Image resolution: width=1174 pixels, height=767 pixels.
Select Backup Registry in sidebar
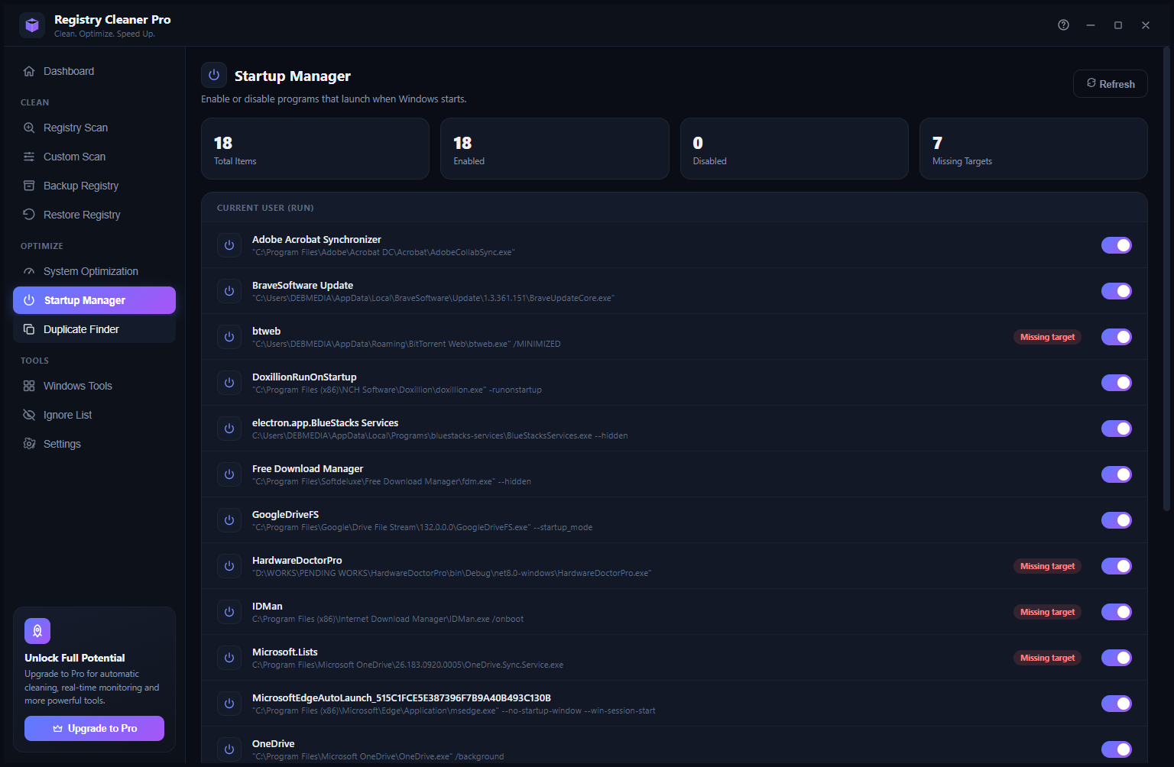(x=94, y=186)
